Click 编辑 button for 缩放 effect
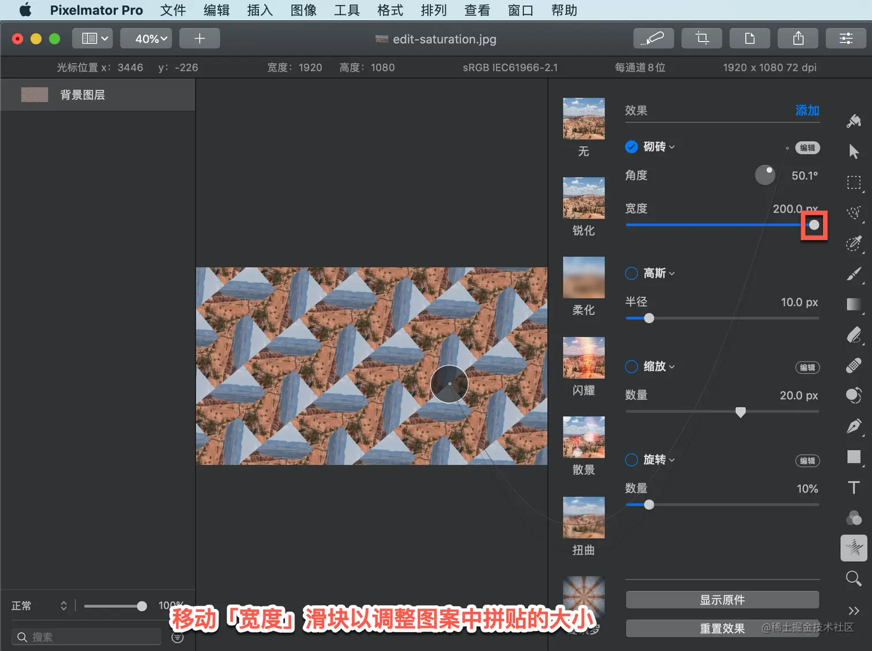This screenshot has width=872, height=651. 807,368
